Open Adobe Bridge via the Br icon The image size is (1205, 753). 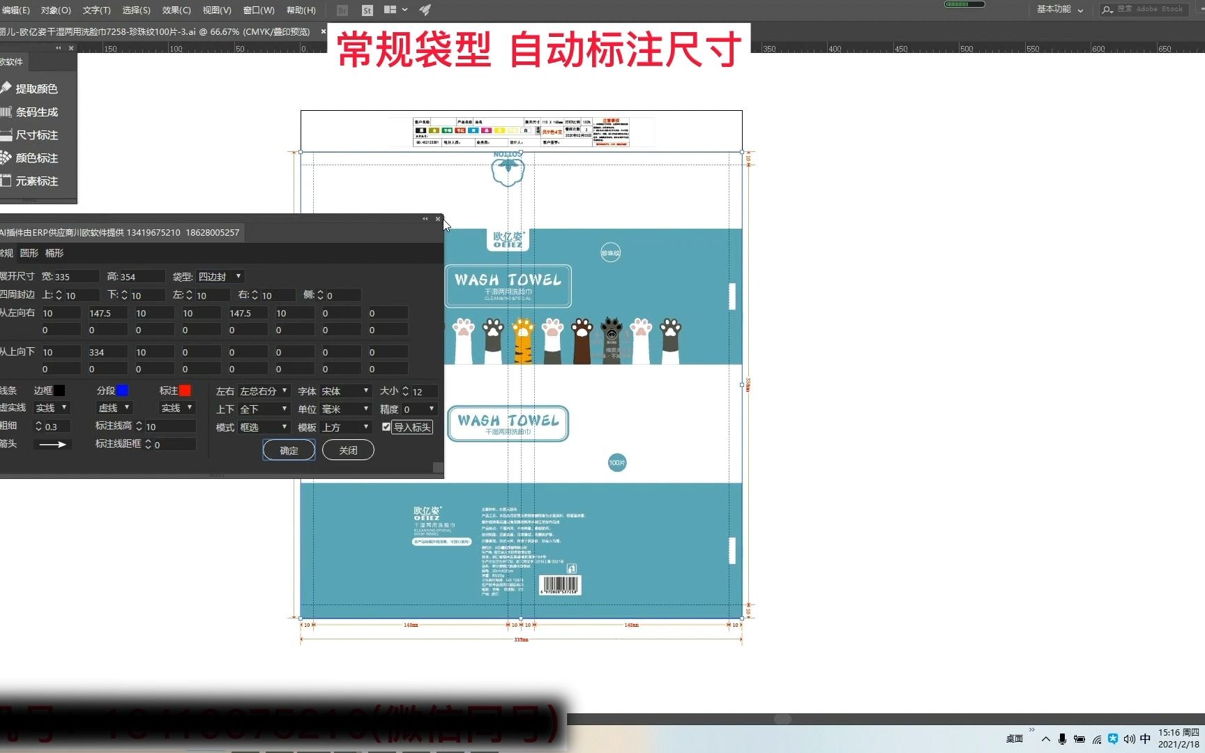[x=342, y=10]
